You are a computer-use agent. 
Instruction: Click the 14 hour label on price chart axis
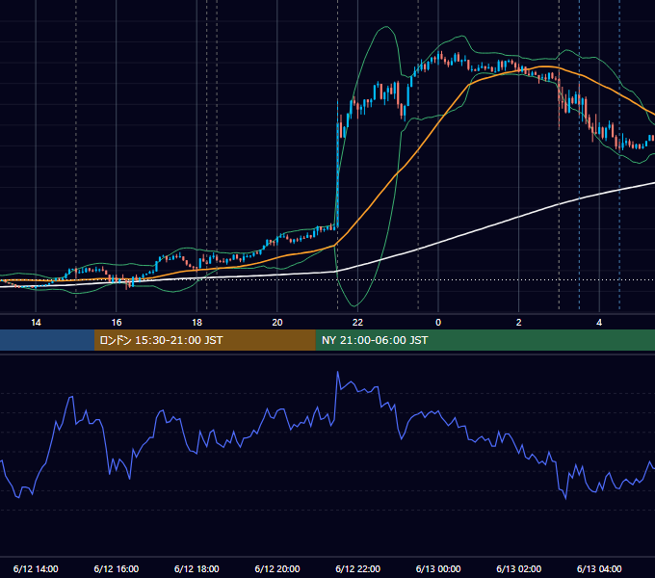[36, 323]
